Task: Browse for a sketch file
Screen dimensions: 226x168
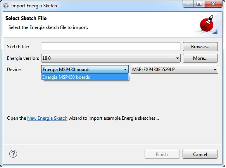Action: pyautogui.click(x=200, y=47)
